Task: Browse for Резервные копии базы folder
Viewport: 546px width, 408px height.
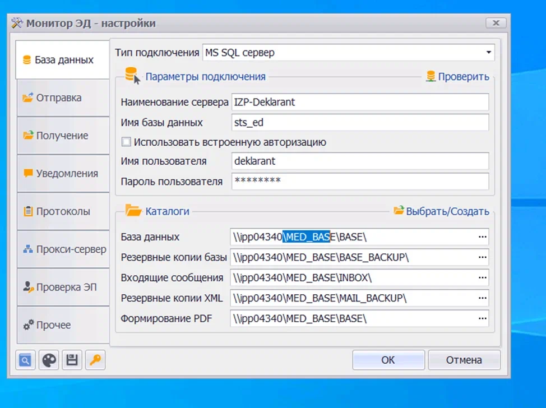Action: pos(482,257)
